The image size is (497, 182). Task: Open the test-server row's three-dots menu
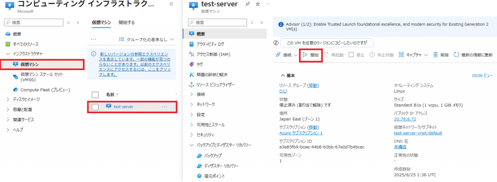(x=164, y=107)
